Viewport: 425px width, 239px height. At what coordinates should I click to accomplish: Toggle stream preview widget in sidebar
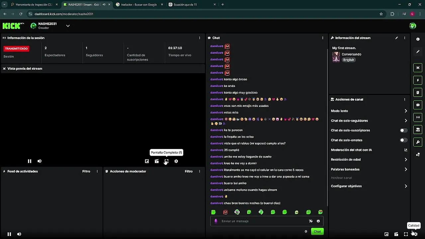pyautogui.click(x=418, y=68)
